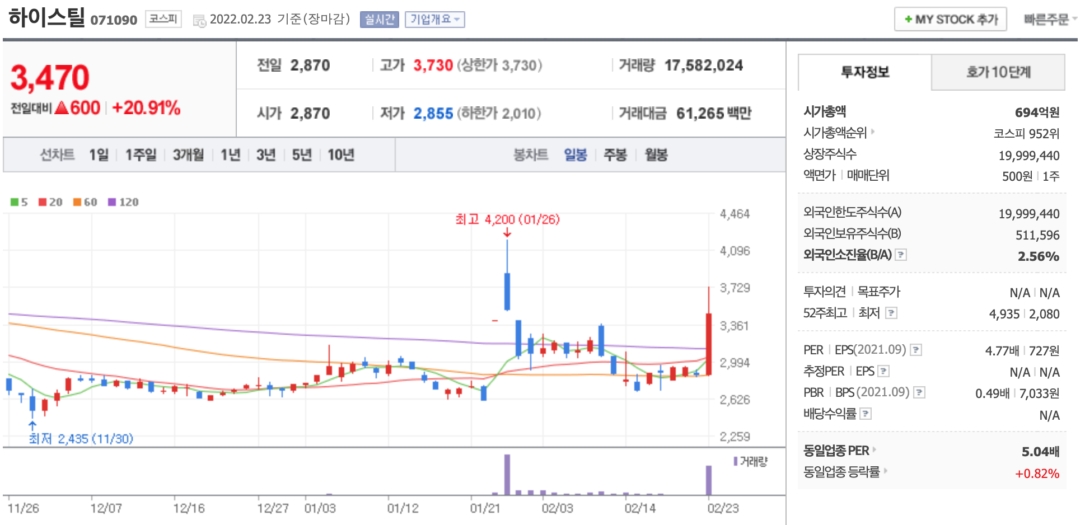Click the 고가 3,730 value

[x=433, y=65]
